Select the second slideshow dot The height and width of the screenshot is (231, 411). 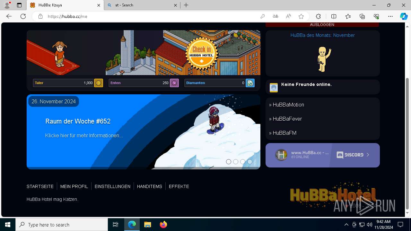click(x=236, y=162)
